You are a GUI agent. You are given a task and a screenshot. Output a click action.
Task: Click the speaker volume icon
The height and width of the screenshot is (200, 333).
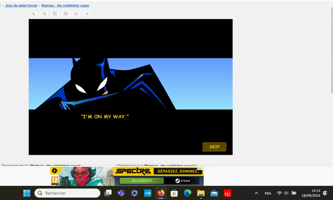[286, 193]
